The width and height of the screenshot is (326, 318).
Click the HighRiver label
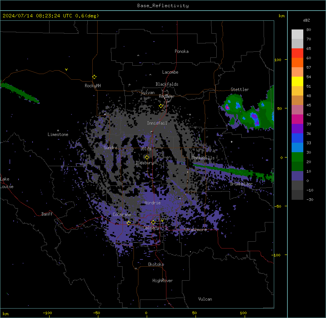(163, 281)
